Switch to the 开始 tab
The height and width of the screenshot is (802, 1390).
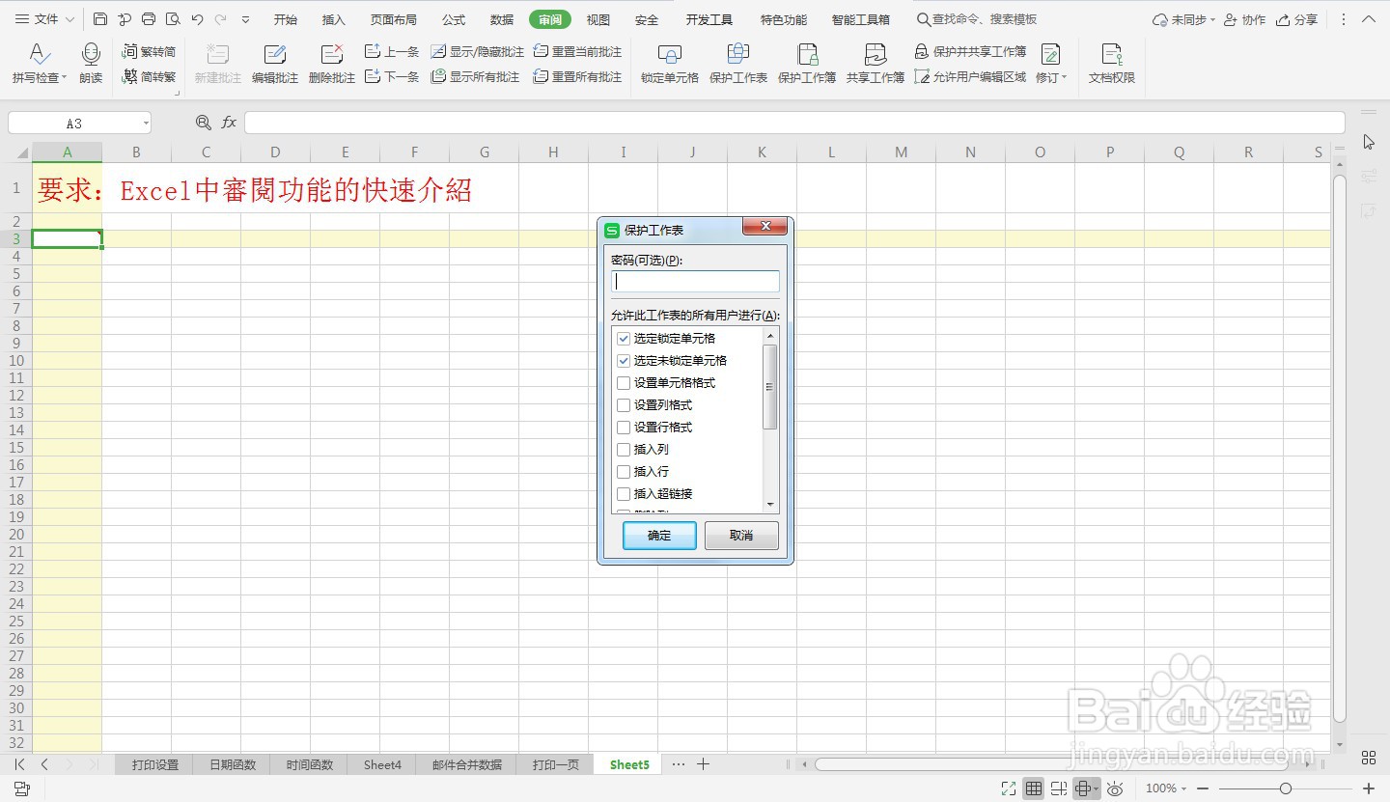pos(286,19)
